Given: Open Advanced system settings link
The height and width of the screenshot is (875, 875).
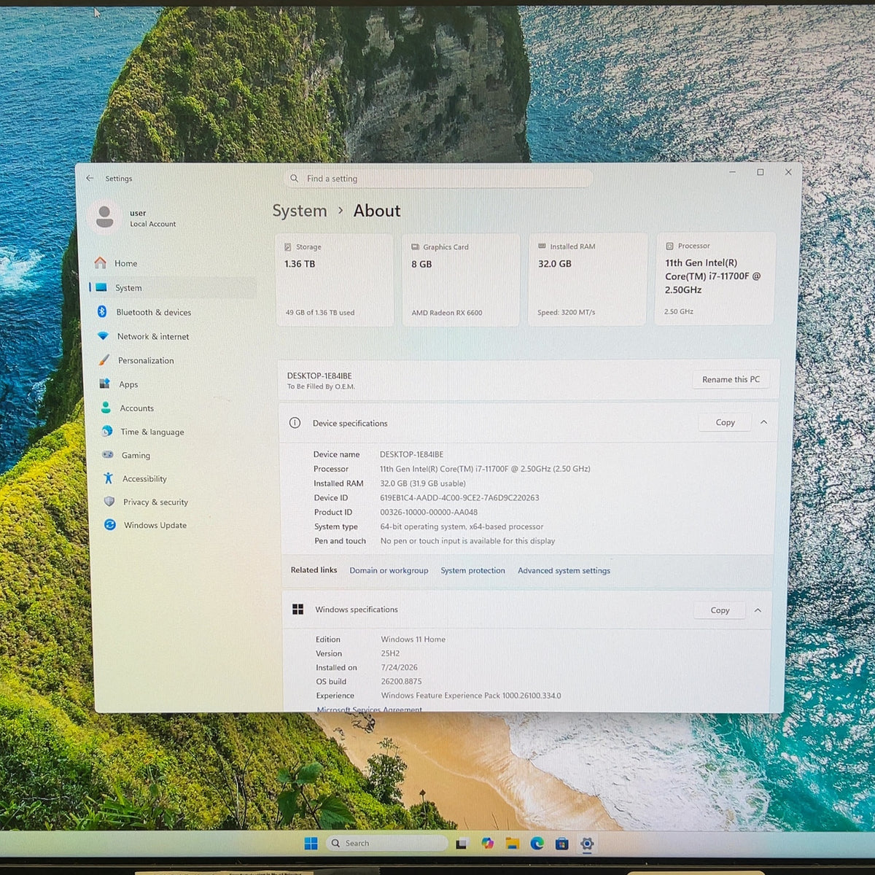Looking at the screenshot, I should click(x=564, y=570).
